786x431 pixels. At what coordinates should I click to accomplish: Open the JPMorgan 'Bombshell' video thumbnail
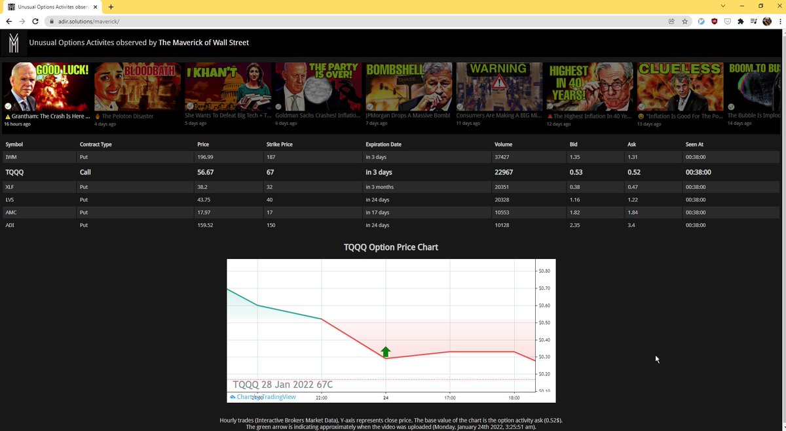[x=408, y=86]
